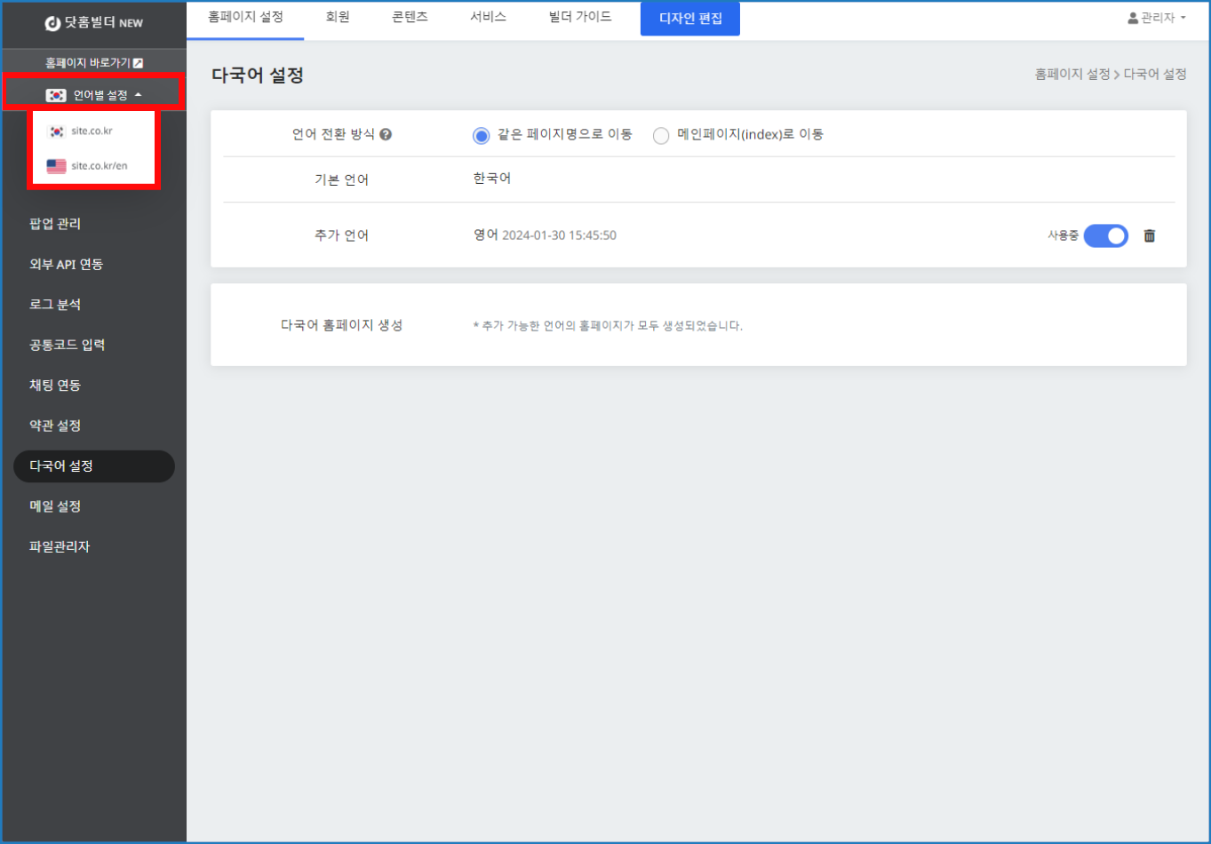Open the 팝업 관리 sidebar menu
1211x844 pixels.
pyautogui.click(x=55, y=224)
